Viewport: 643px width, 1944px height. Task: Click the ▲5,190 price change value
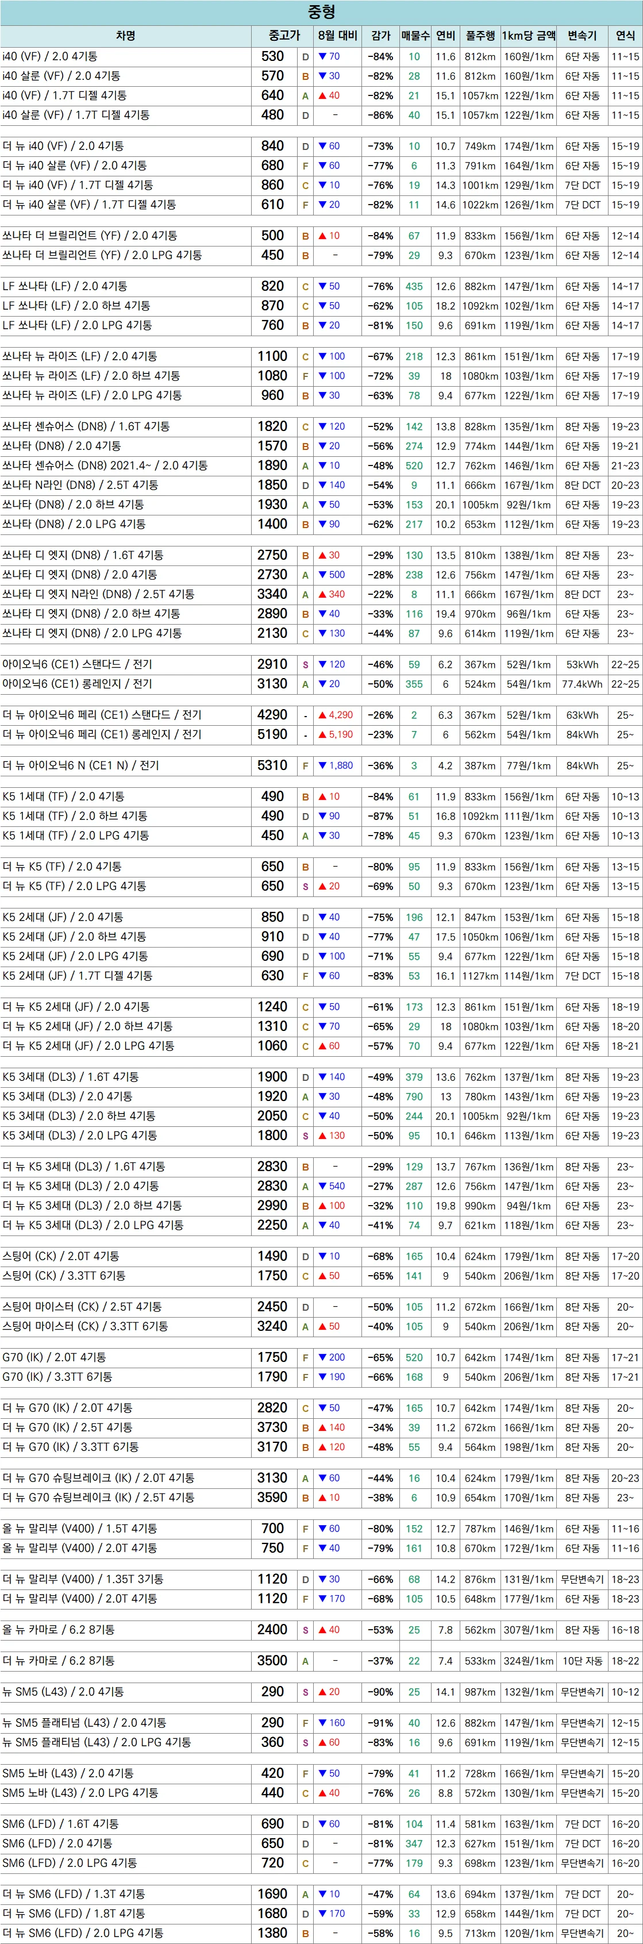[x=336, y=734]
